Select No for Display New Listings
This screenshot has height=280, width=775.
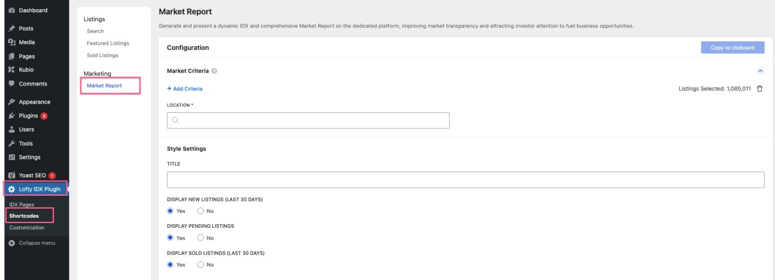tap(200, 211)
